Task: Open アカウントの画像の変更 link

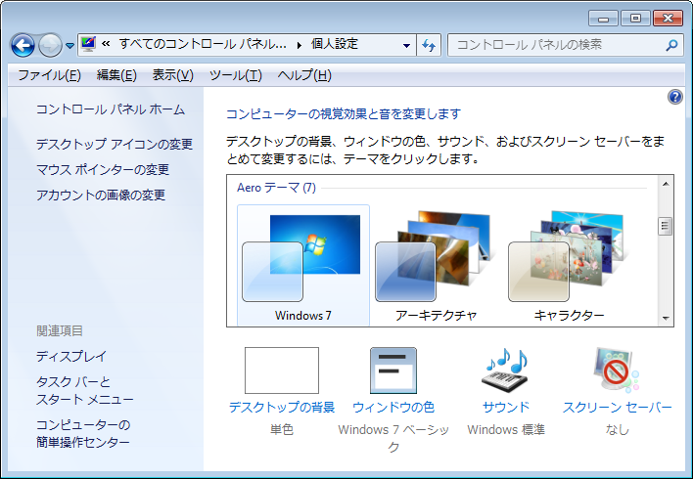Action: tap(101, 195)
